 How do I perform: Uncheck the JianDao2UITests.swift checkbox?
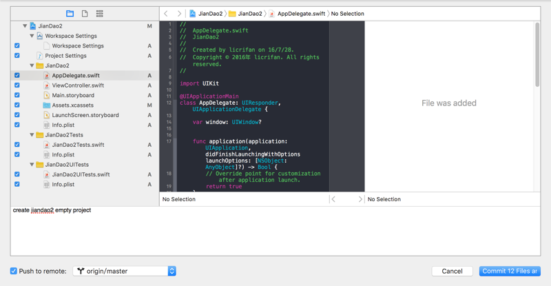click(x=17, y=174)
